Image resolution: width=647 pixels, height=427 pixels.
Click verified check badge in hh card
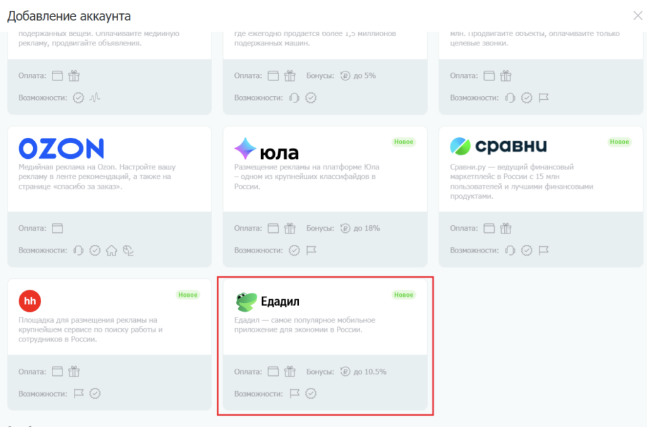pyautogui.click(x=95, y=393)
